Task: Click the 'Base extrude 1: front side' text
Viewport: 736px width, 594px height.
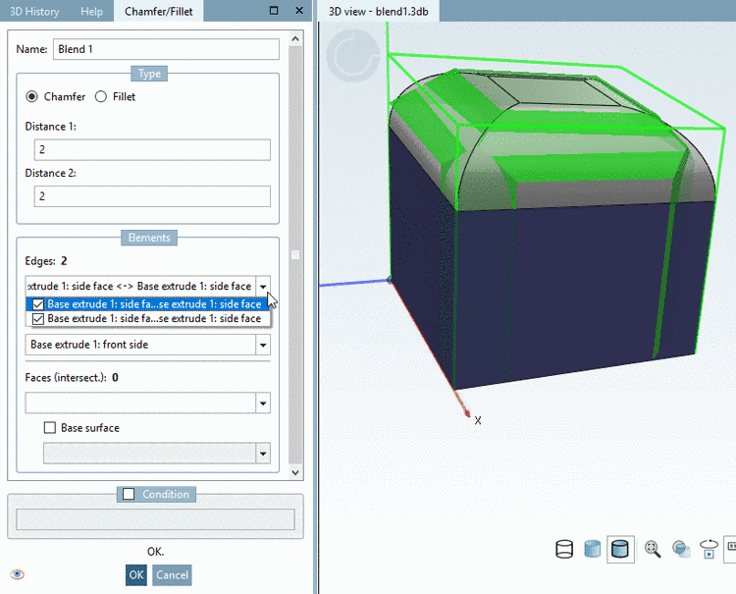Action: coord(89,345)
